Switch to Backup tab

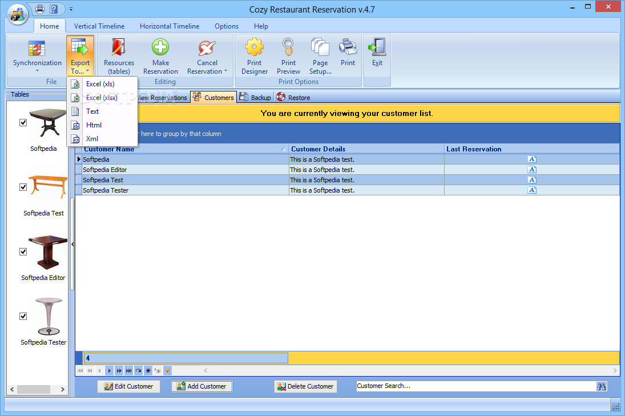(x=255, y=97)
